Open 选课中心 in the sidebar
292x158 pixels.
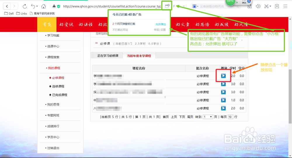tap(53, 46)
